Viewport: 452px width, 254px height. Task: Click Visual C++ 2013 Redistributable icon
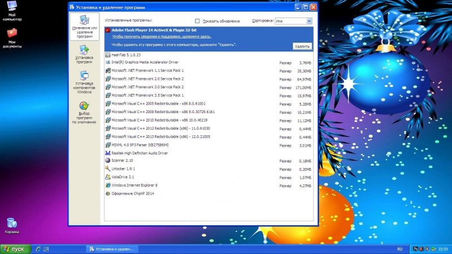point(108,136)
